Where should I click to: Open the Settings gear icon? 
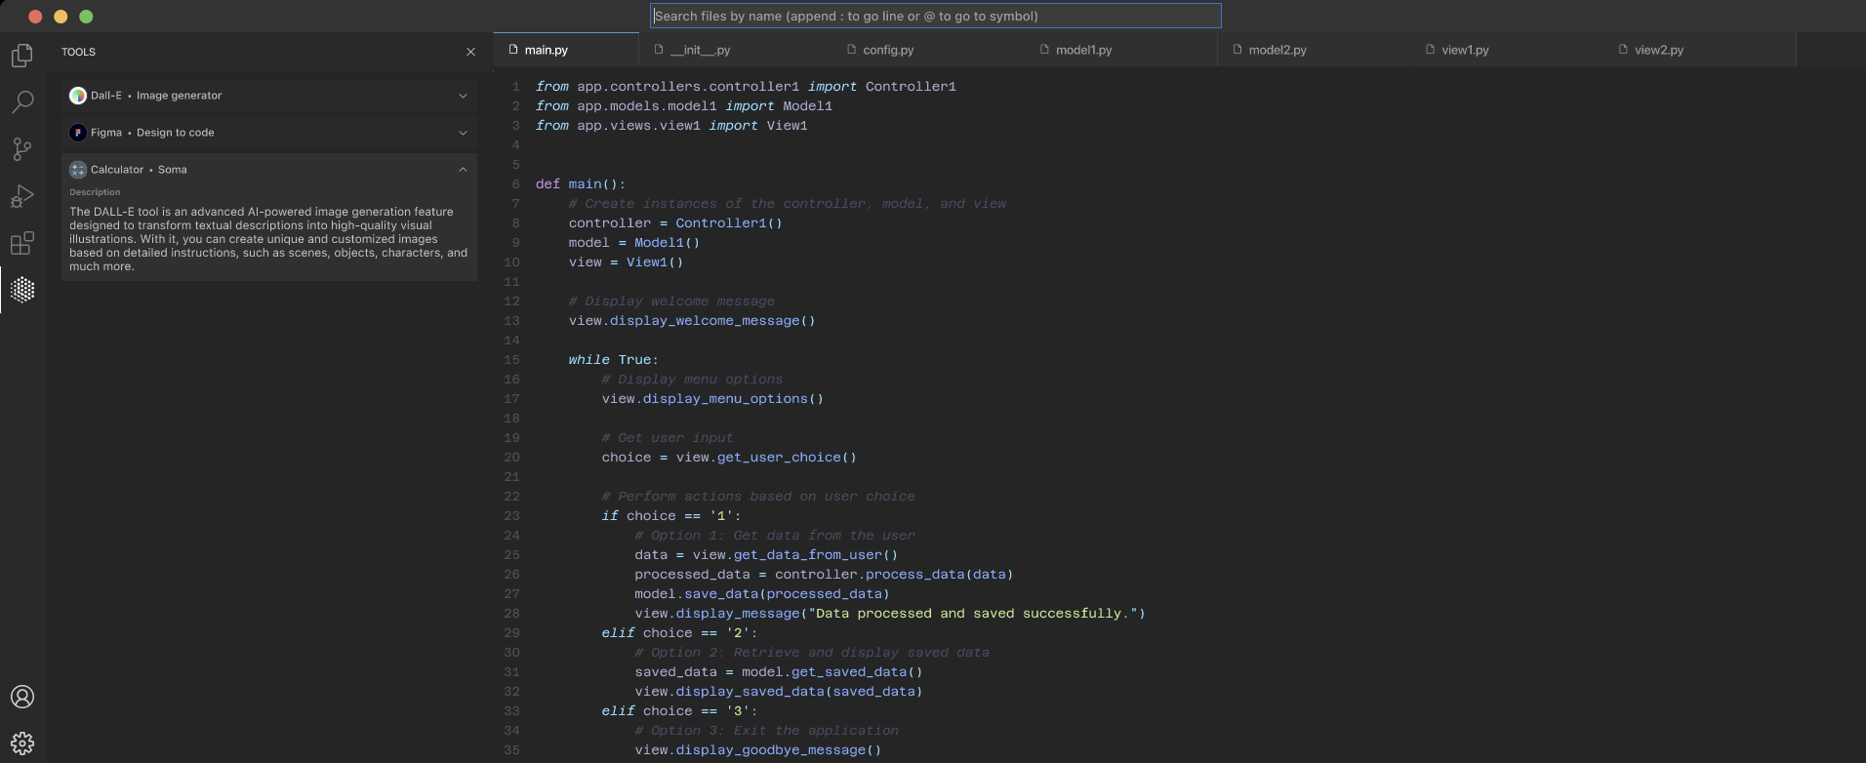pyautogui.click(x=22, y=743)
